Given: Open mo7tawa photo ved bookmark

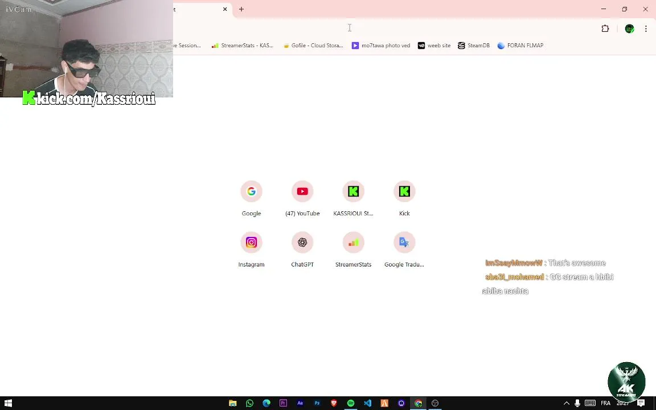Looking at the screenshot, I should coord(381,45).
